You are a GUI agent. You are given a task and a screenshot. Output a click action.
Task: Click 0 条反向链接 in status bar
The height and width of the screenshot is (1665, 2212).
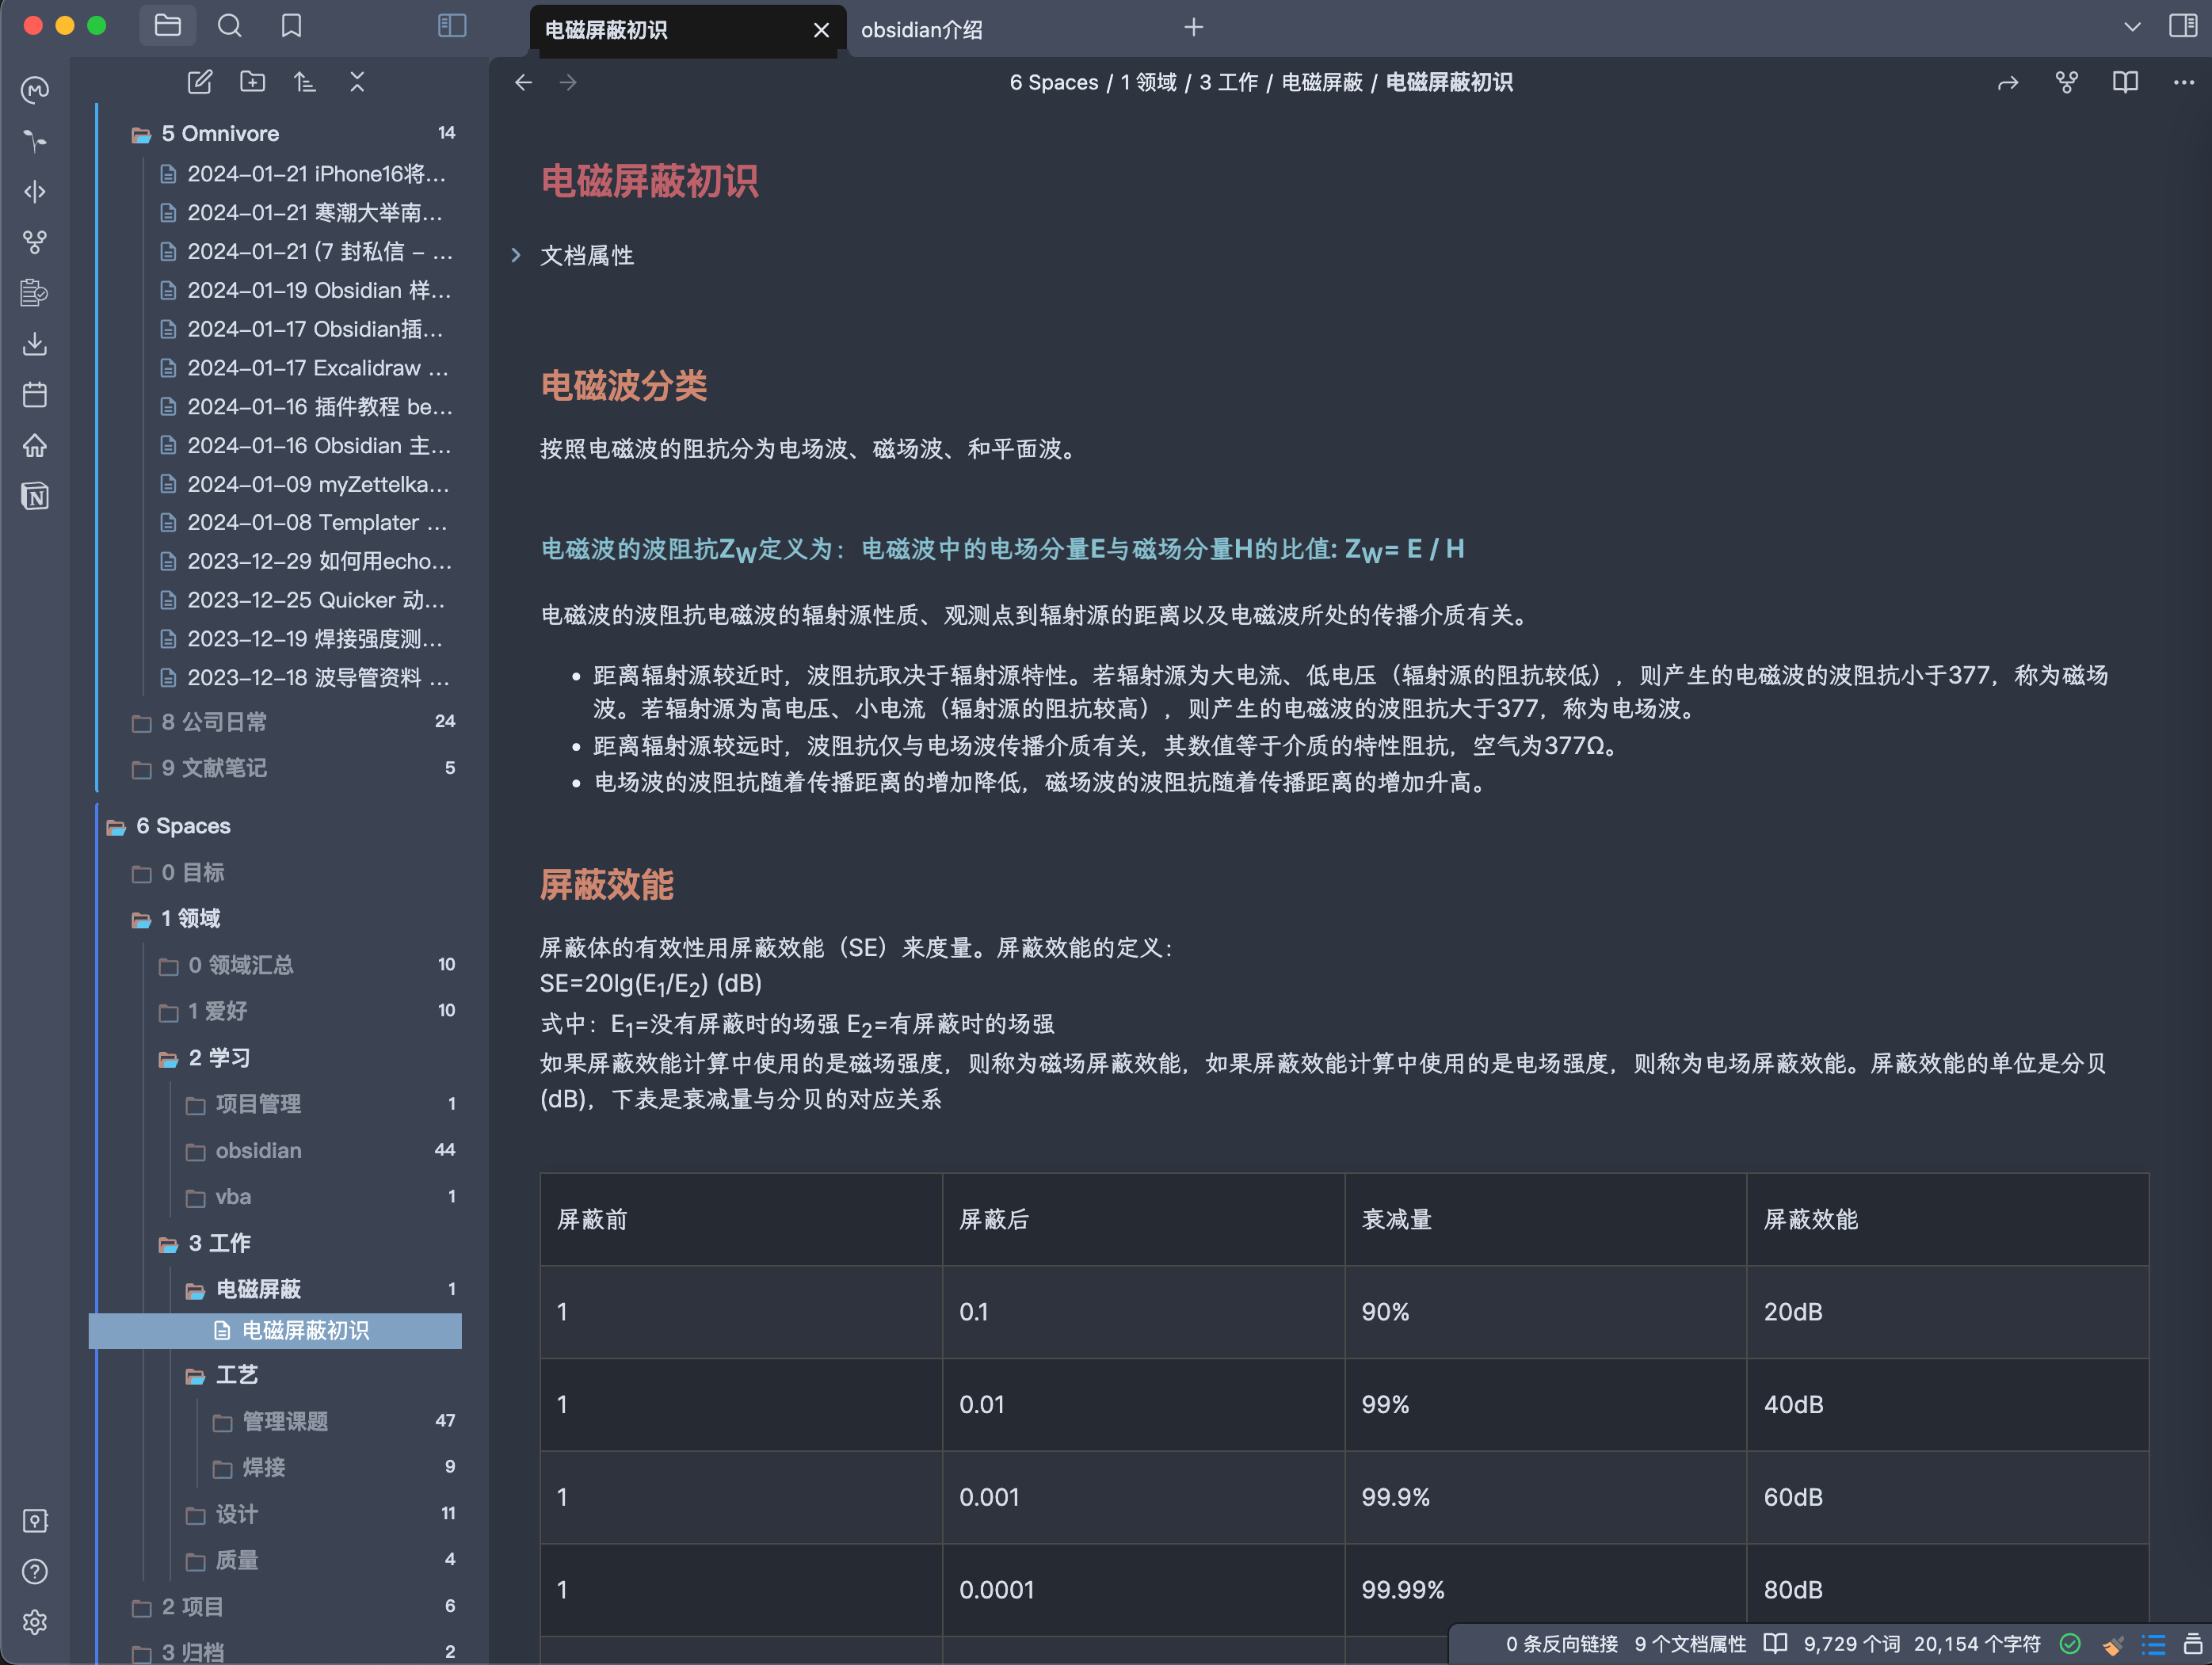[1561, 1644]
